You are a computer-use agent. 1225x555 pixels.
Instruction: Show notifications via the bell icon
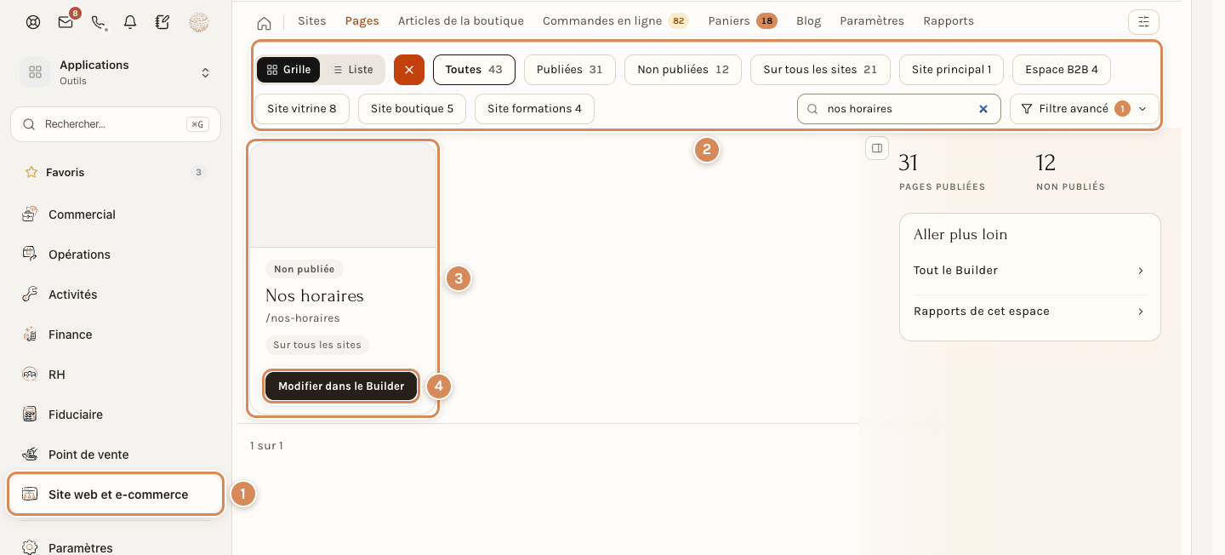point(130,23)
